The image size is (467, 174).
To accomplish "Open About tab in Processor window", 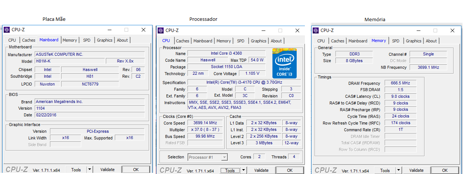I will (276, 41).
